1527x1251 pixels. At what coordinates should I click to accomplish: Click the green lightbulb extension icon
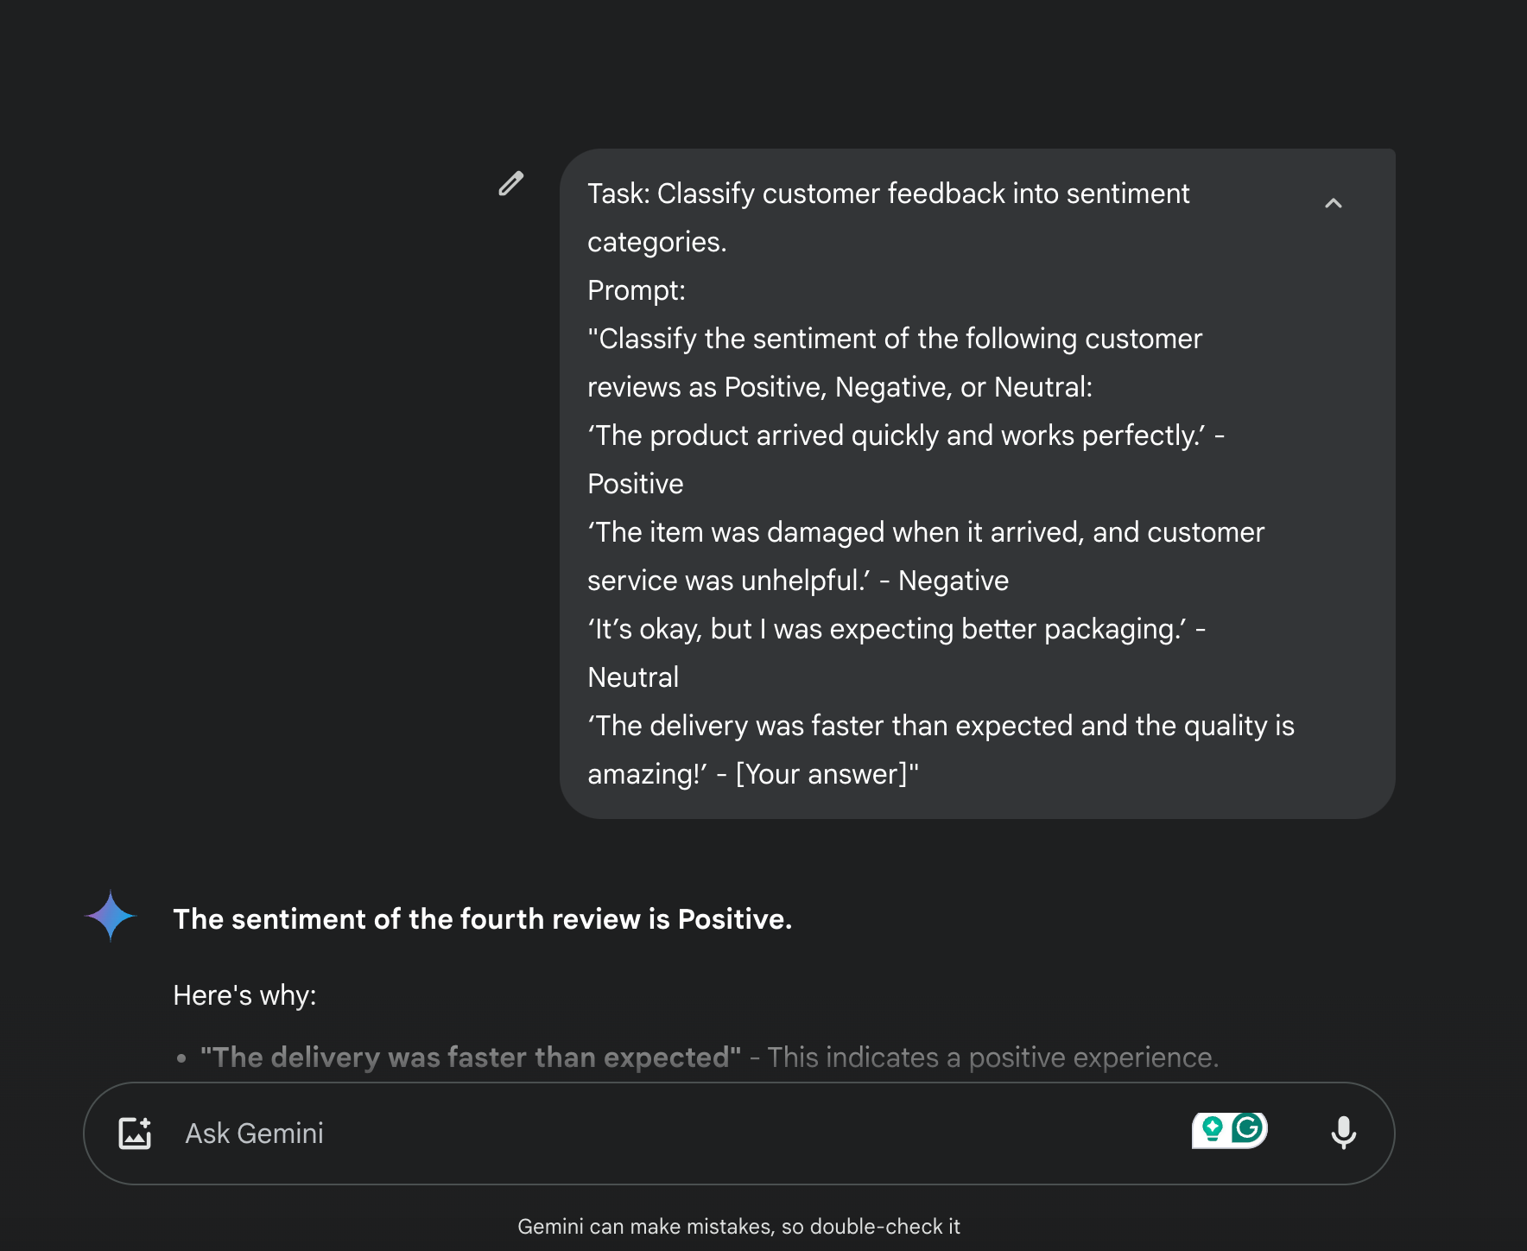click(1212, 1129)
